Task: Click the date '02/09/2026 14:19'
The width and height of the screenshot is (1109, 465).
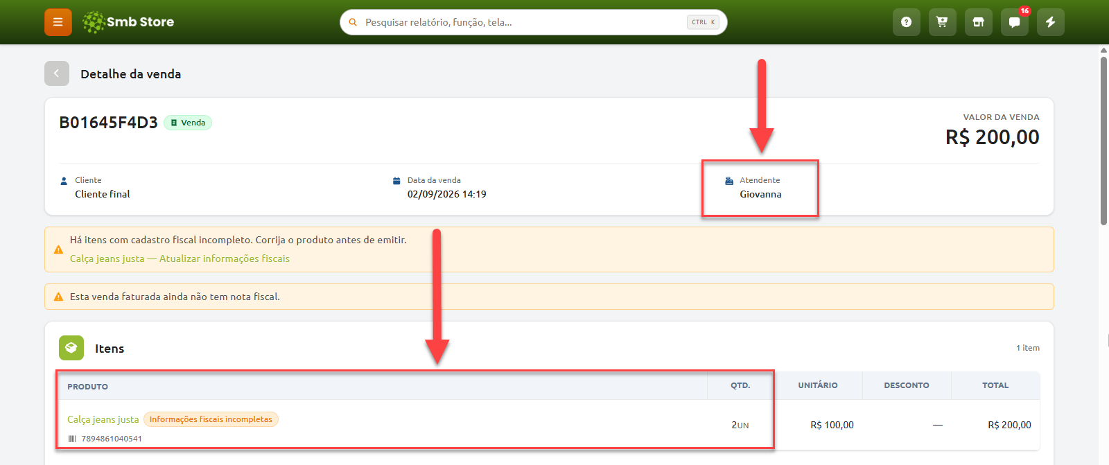Action: 446,194
